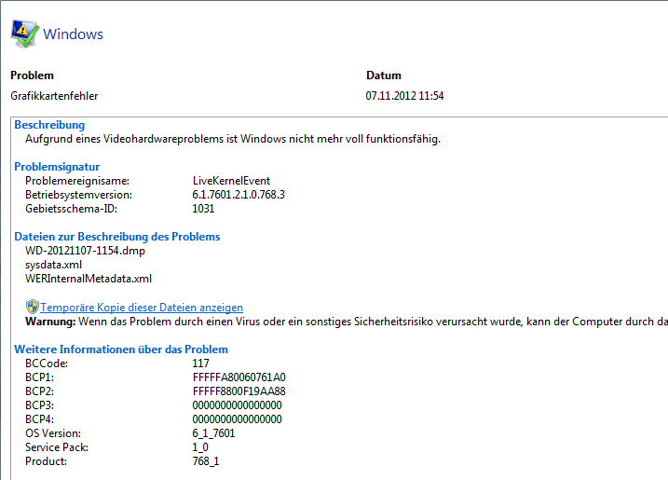Click the bold 'Warnung:' text
Image resolution: width=668 pixels, height=480 pixels.
click(50, 322)
